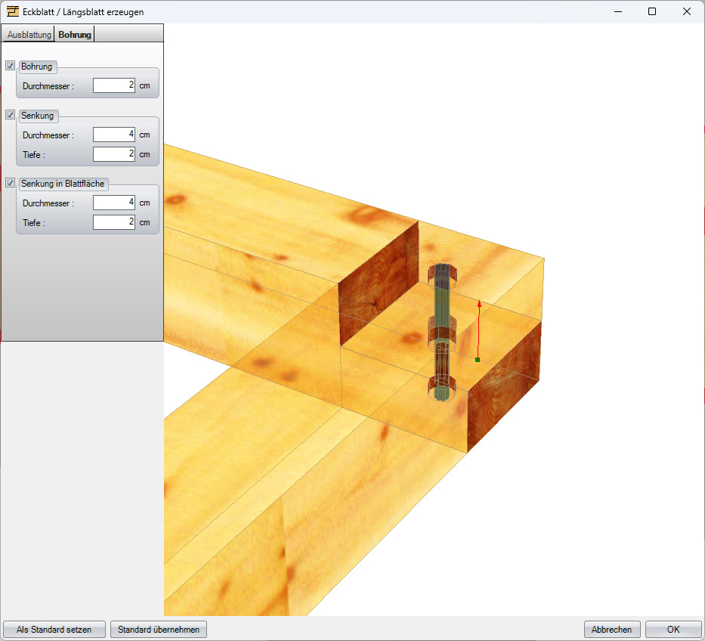Disable the Senkung checkbox
This screenshot has width=705, height=641.
(x=11, y=115)
